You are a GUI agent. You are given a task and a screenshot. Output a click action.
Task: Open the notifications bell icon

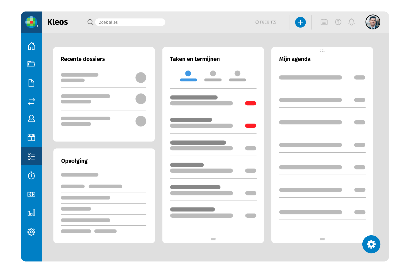[x=351, y=22]
